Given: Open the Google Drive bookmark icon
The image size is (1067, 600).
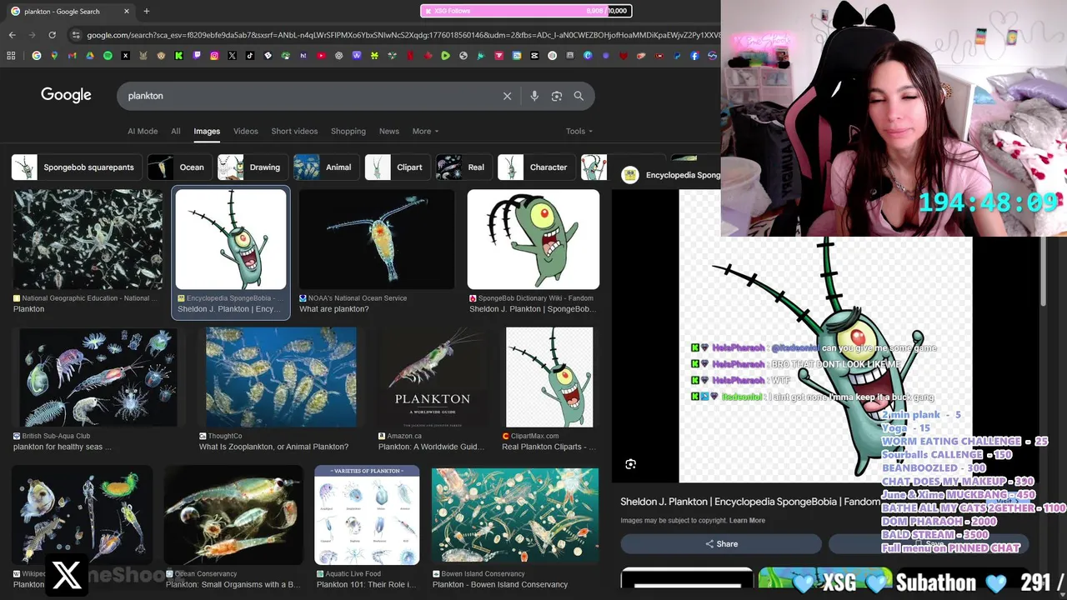Looking at the screenshot, I should click(x=89, y=56).
